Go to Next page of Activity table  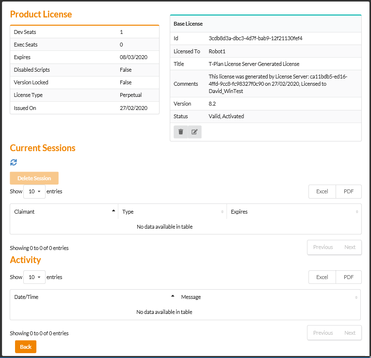tap(350, 333)
